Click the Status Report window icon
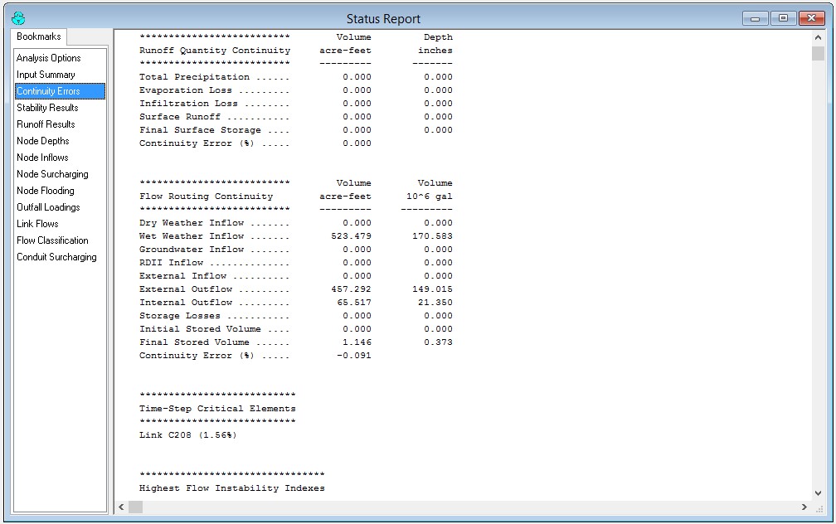 click(18, 18)
